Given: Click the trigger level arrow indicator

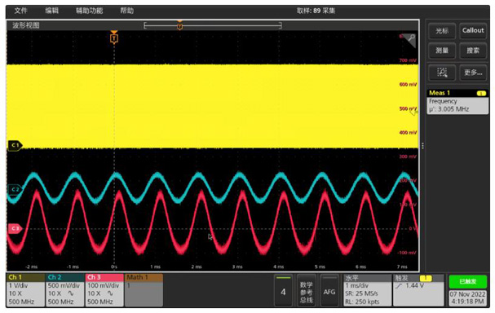Looking at the screenshot, I should pyautogui.click(x=414, y=111).
